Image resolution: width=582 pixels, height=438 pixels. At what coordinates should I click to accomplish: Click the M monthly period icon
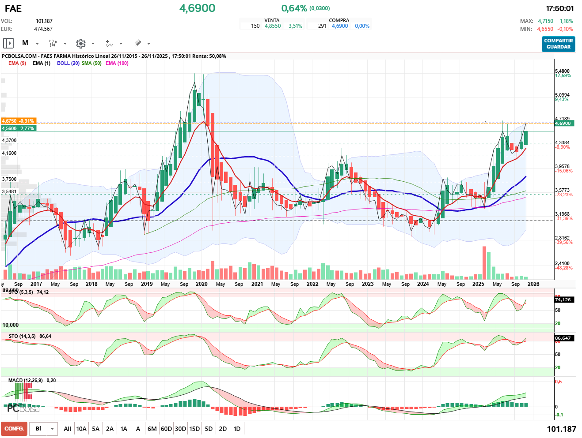25,43
